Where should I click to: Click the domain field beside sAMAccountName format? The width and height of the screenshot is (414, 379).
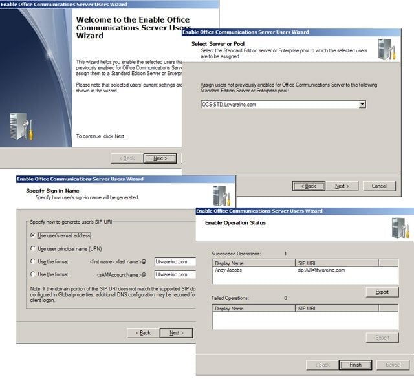(175, 274)
